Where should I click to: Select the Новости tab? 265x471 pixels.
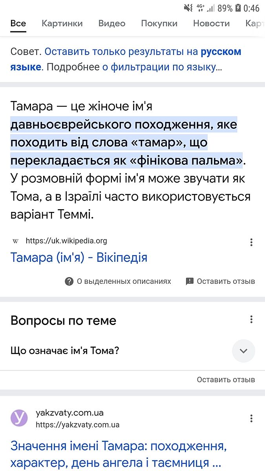(x=211, y=24)
